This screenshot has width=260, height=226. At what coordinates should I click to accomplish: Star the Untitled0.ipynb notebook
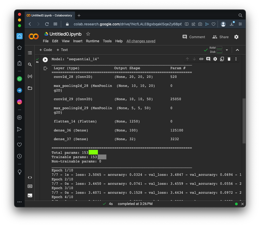click(88, 34)
